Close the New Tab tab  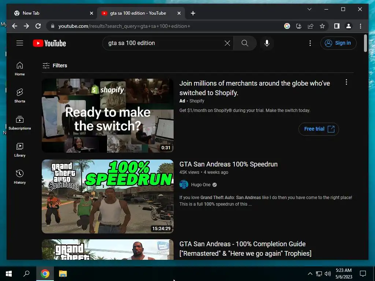pyautogui.click(x=91, y=13)
